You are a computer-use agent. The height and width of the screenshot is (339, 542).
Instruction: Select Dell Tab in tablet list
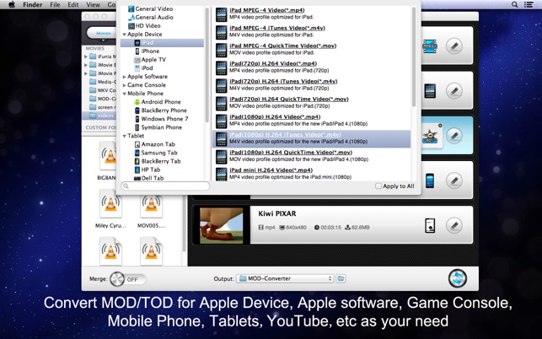153,178
